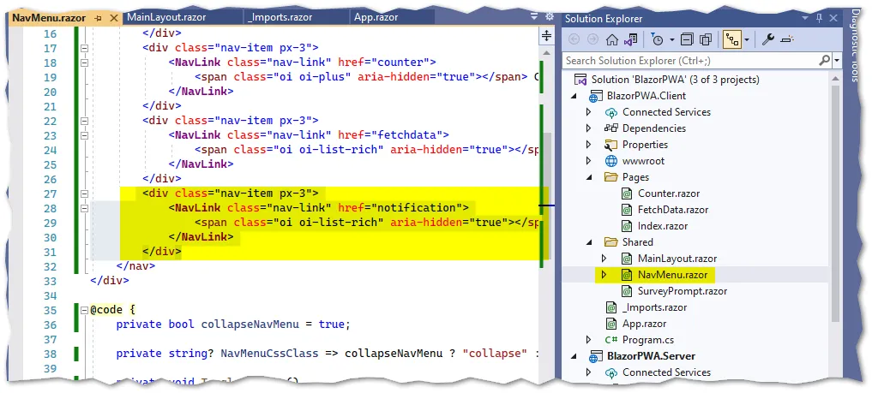Collapse the Pages folder node

pyautogui.click(x=589, y=177)
